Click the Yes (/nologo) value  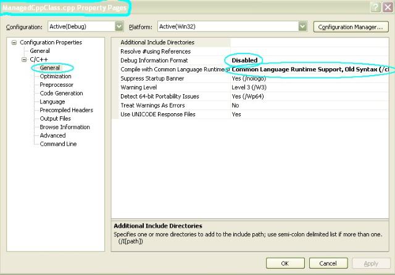(x=249, y=79)
